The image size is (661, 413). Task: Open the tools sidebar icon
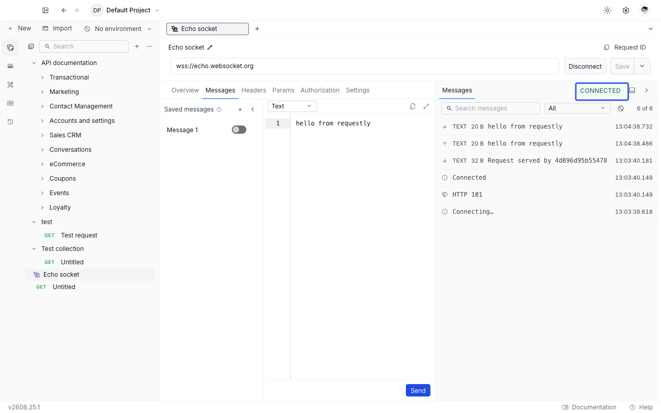(x=10, y=85)
